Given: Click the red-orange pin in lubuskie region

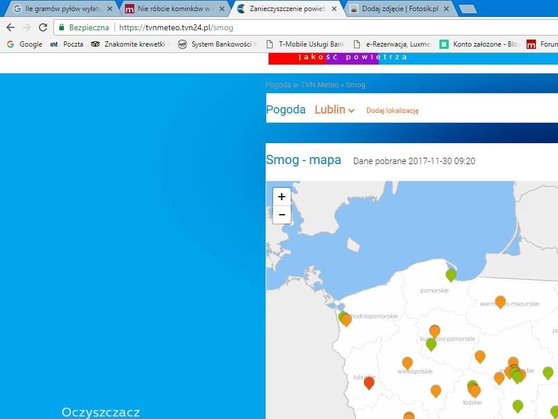Looking at the screenshot, I should [369, 382].
